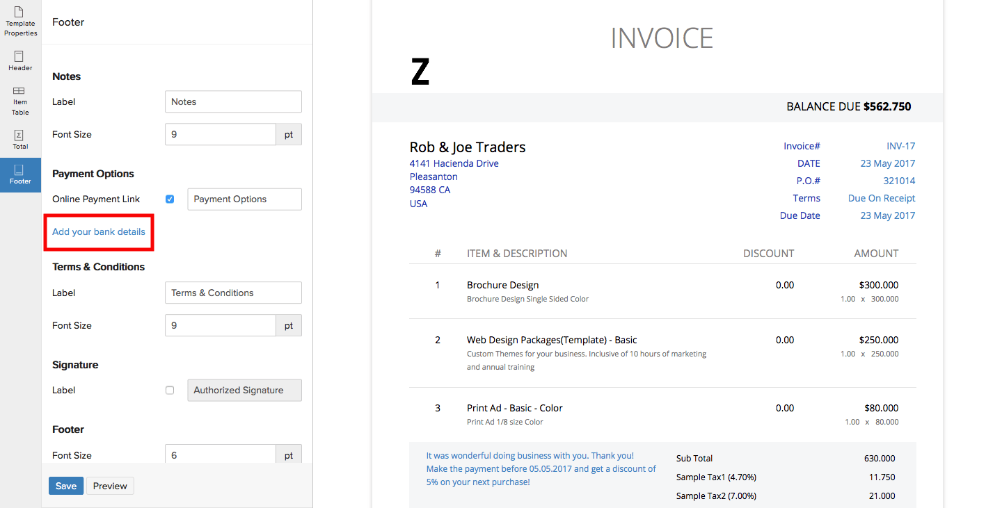The image size is (1002, 508).
Task: Click the invoice number INV-17 link
Action: (900, 146)
